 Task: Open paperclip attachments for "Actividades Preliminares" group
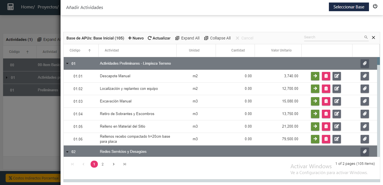[x=364, y=64]
